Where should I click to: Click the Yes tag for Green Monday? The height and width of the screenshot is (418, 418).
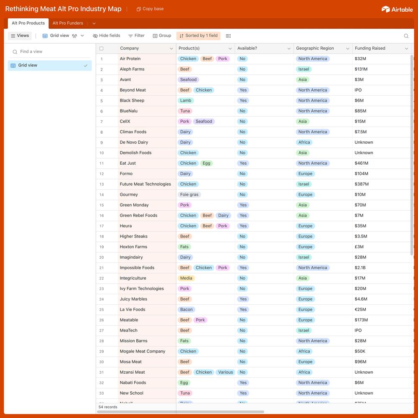243,205
